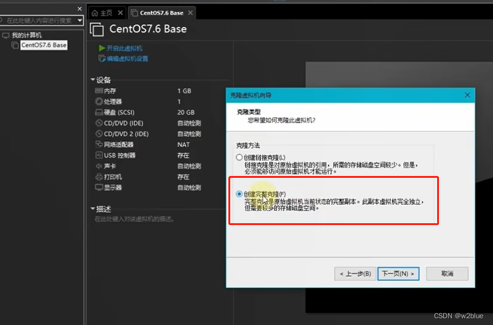Image resolution: width=493 pixels, height=325 pixels.
Task: Select the create linked clone radio button
Action: [239, 158]
